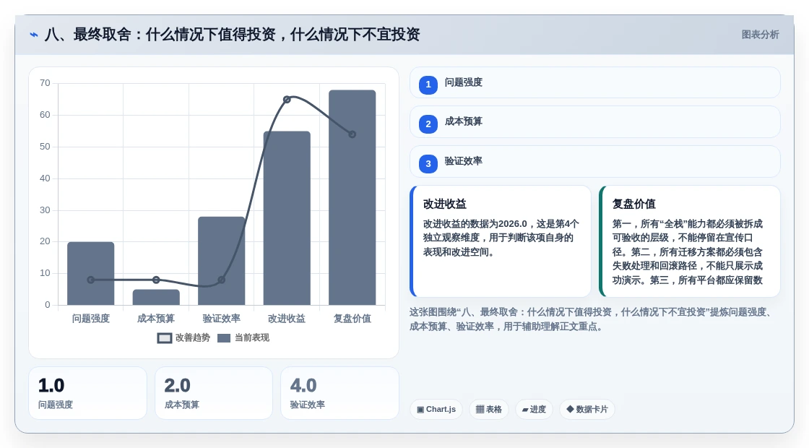The image size is (809, 448).
Task: Select numbered badge 1 for 问题强度
Action: (428, 85)
